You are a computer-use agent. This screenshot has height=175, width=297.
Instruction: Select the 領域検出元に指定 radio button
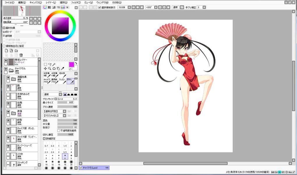coord(4,46)
